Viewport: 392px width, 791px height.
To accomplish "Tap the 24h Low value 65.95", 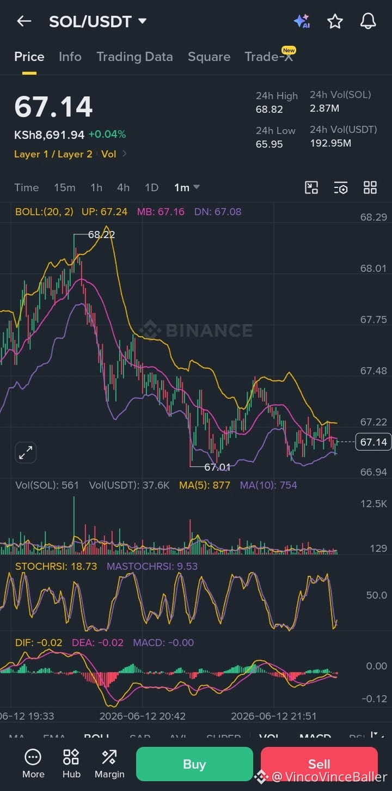I will point(269,144).
